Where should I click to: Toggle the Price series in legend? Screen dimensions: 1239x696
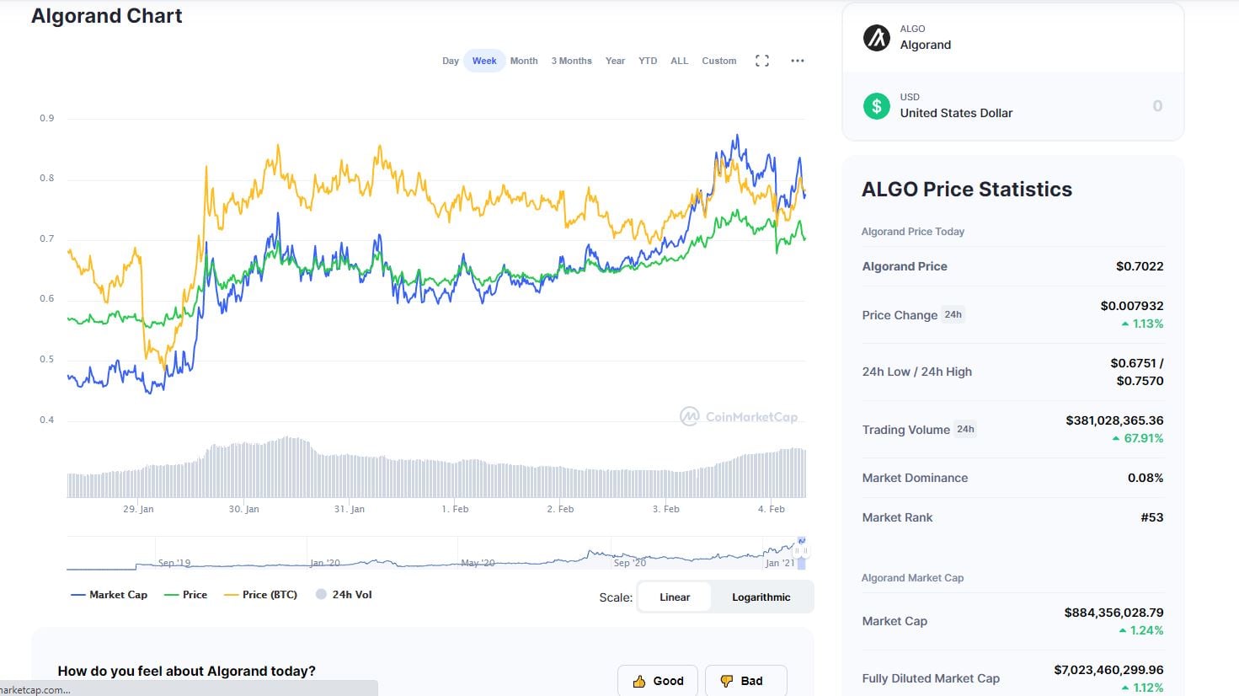pyautogui.click(x=185, y=595)
